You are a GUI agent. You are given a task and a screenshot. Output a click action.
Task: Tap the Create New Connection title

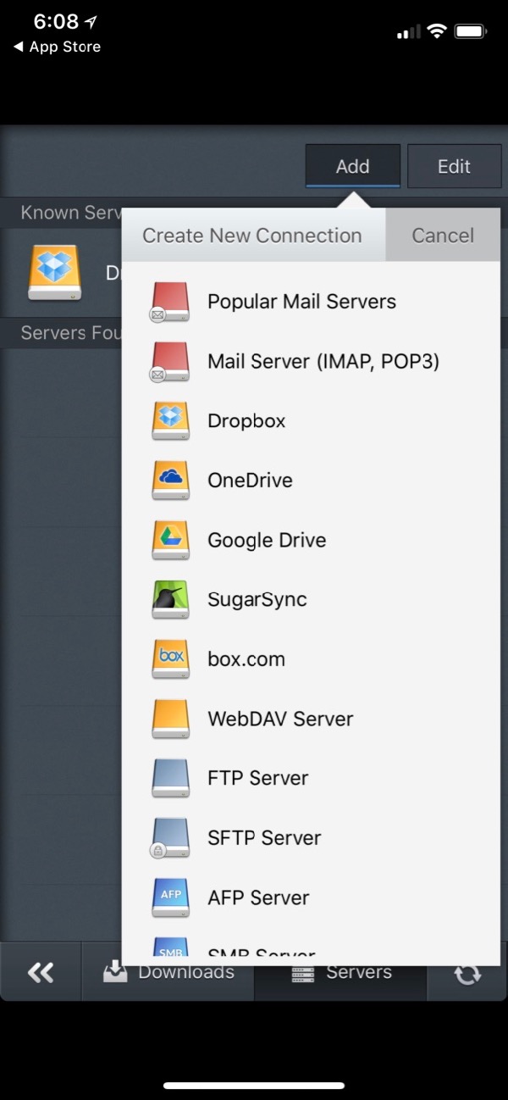[x=251, y=236]
